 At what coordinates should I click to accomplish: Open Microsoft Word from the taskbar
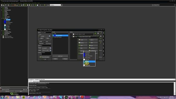[x=39, y=97]
